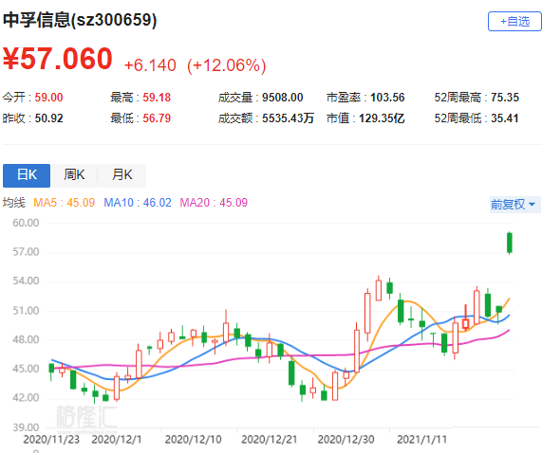Click the stock title 中孚信息(sz300659)
Image resolution: width=542 pixels, height=453 pixels.
click(x=80, y=20)
